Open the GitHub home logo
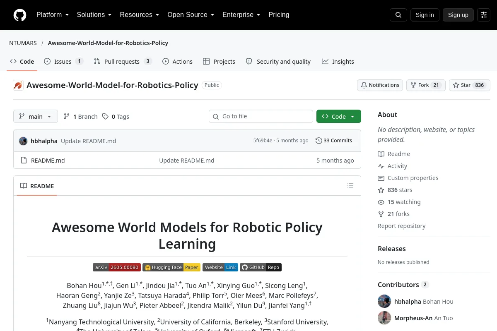Image resolution: width=497 pixels, height=331 pixels. pyautogui.click(x=20, y=15)
